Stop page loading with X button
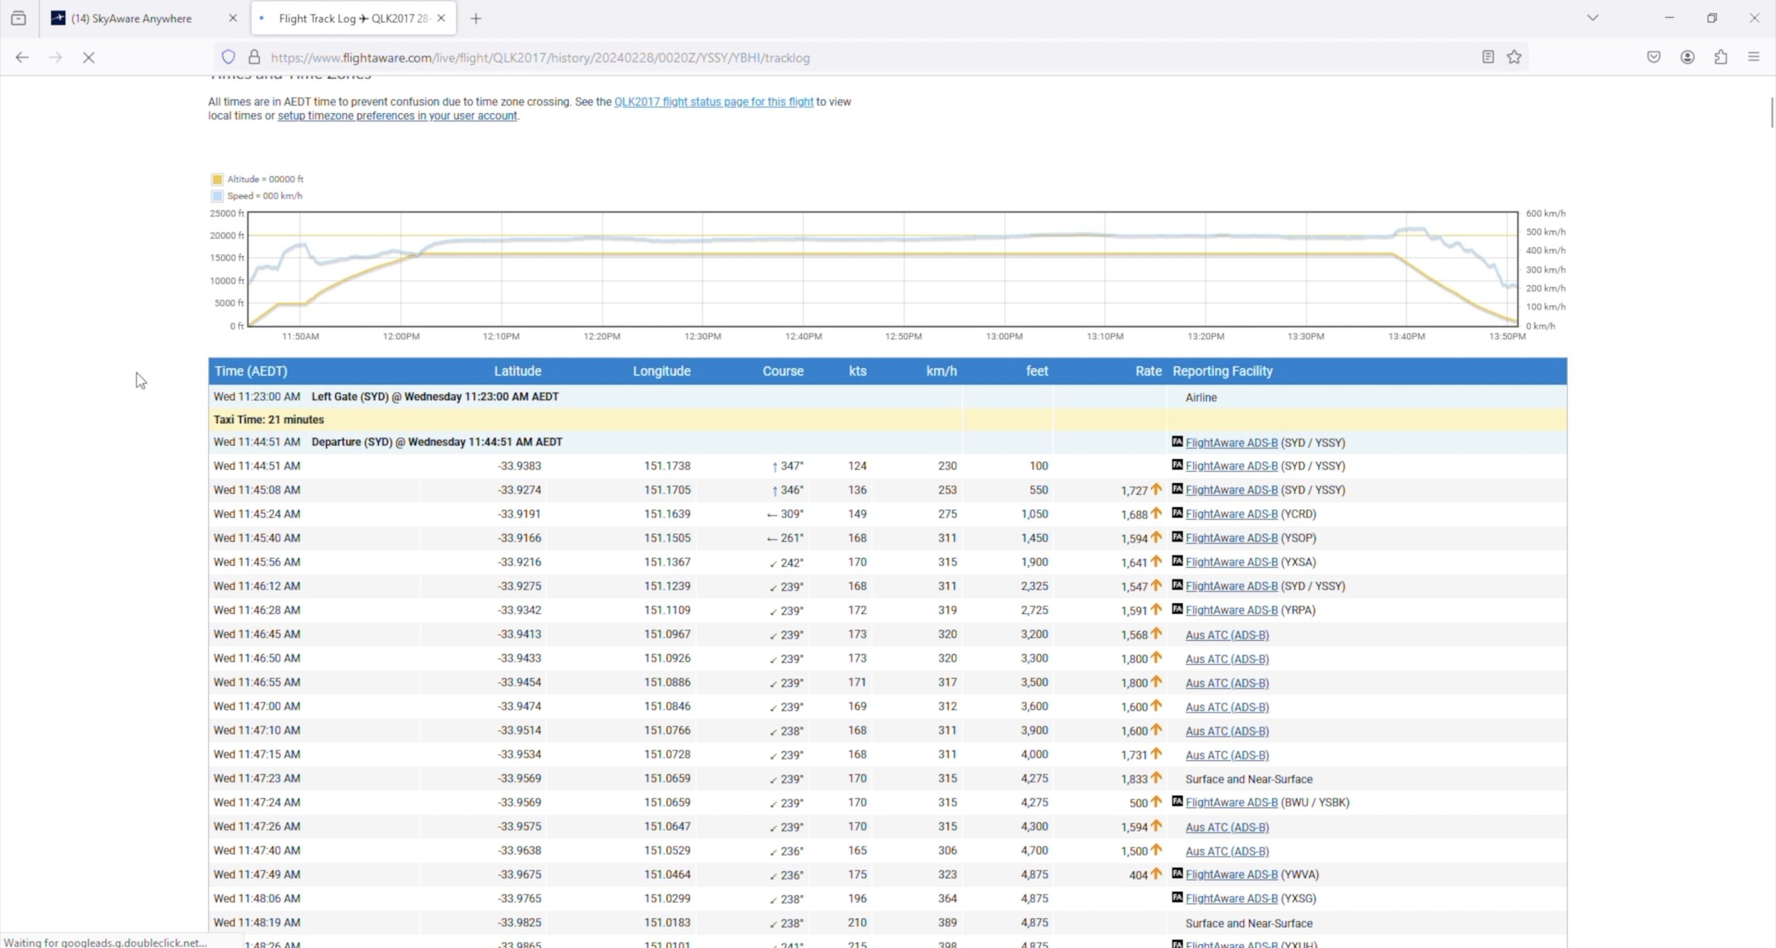 pyautogui.click(x=89, y=58)
